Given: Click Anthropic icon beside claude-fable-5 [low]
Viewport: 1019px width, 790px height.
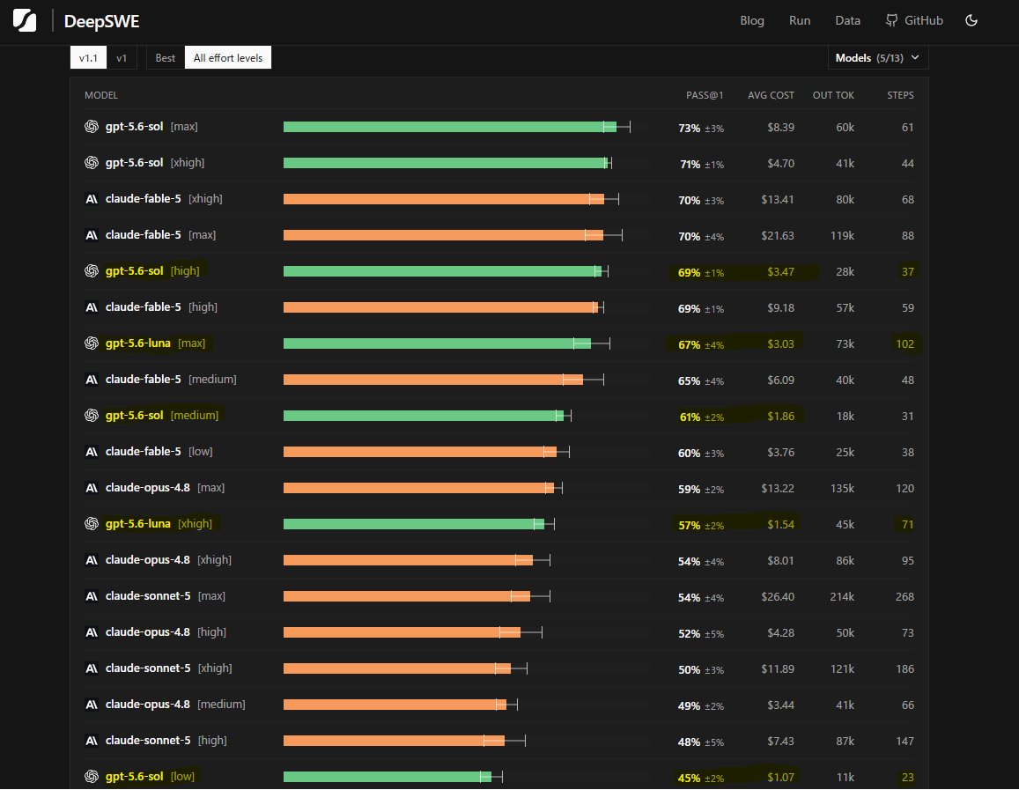Looking at the screenshot, I should (x=92, y=452).
